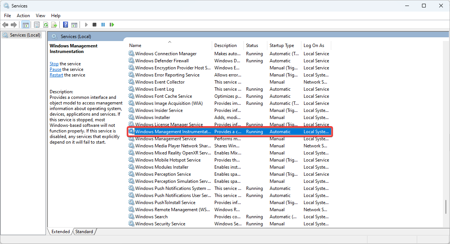Screen dimensions: 450x244
Task: Click the Start Service play icon
Action: click(x=86, y=25)
